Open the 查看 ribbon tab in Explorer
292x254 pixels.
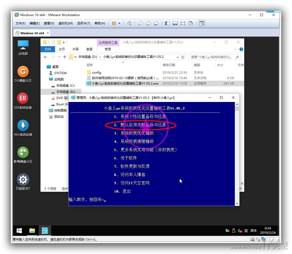pos(89,49)
